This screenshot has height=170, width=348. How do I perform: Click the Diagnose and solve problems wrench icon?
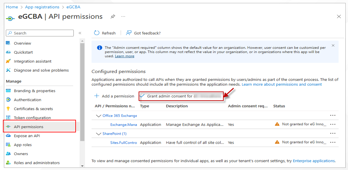pyautogui.click(x=8, y=70)
